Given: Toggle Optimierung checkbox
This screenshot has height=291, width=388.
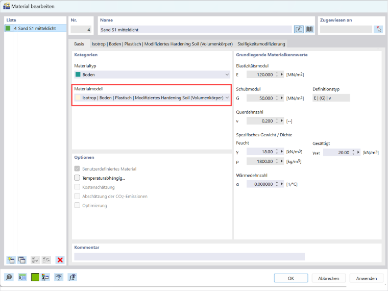Looking at the screenshot, I should (x=77, y=205).
